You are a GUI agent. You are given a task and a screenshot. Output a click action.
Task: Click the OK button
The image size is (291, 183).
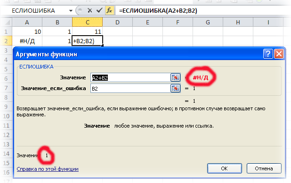(x=225, y=168)
